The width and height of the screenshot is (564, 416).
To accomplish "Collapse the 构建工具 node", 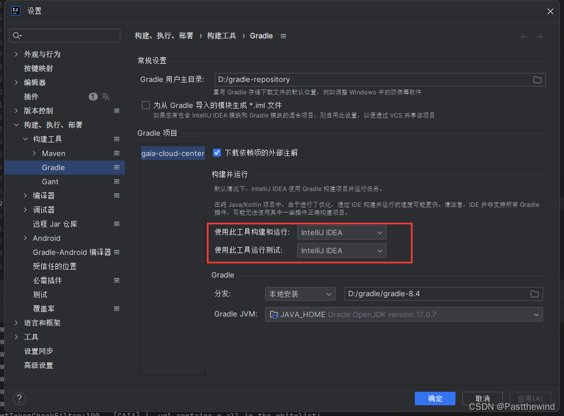I will 25,139.
